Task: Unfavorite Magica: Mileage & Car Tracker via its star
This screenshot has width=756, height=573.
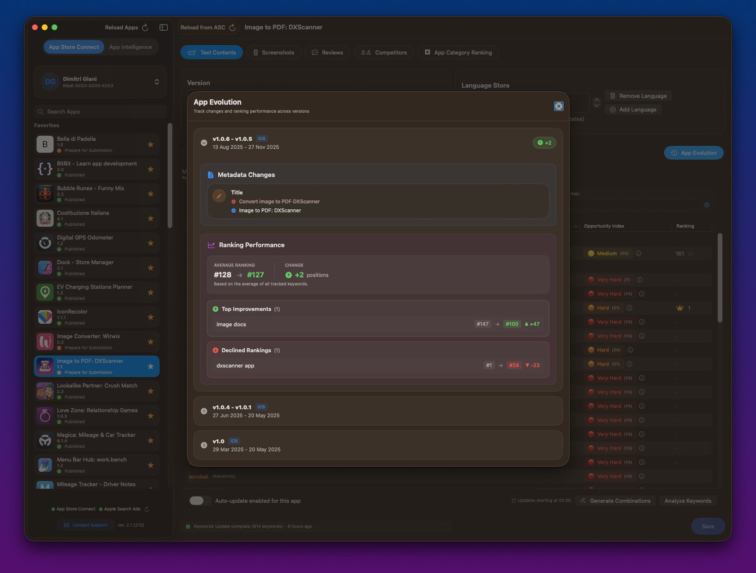Action: (151, 440)
